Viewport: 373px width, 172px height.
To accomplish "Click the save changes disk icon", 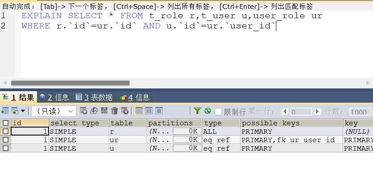I will pyautogui.click(x=104, y=111).
